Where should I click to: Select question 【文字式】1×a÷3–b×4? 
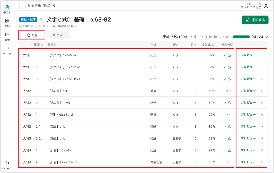64,79
